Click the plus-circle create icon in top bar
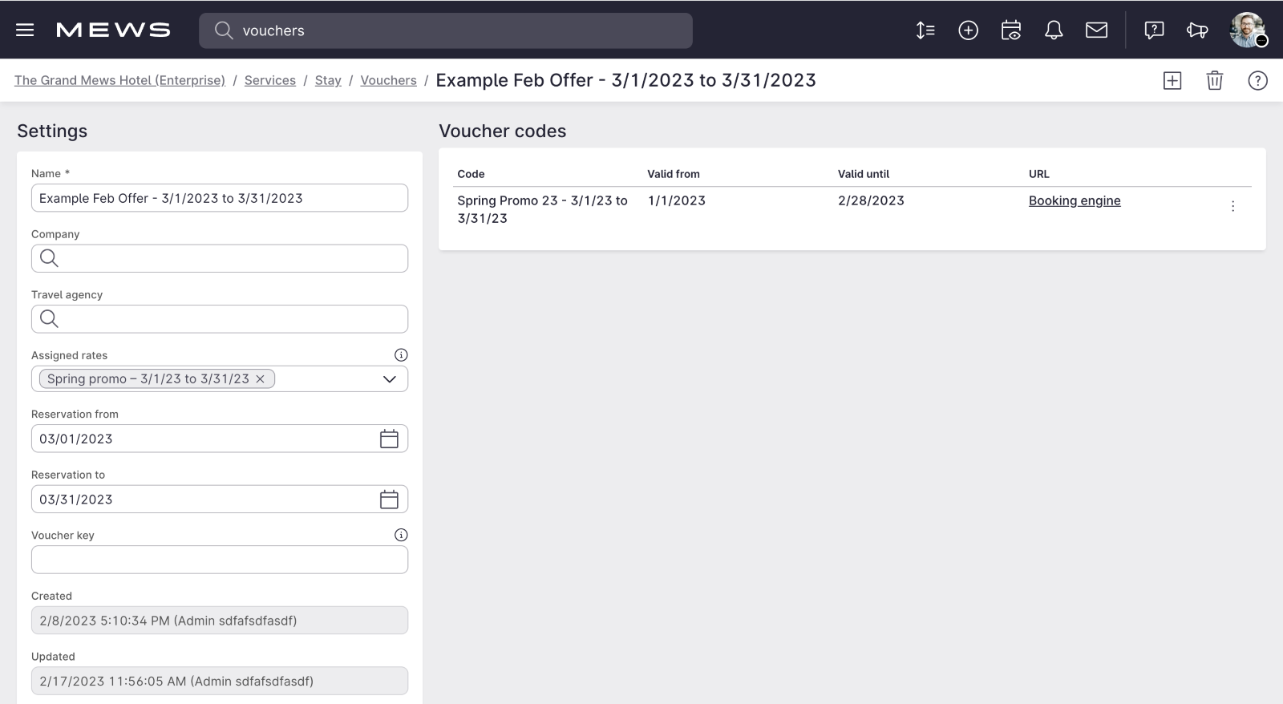Viewport: 1283px width, 704px height. (968, 30)
